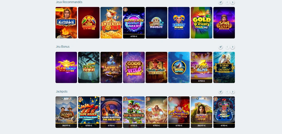The height and width of the screenshot is (134, 282).
Task: Show next games in Jeux Recommandés carousel
Action: (x=233, y=2)
